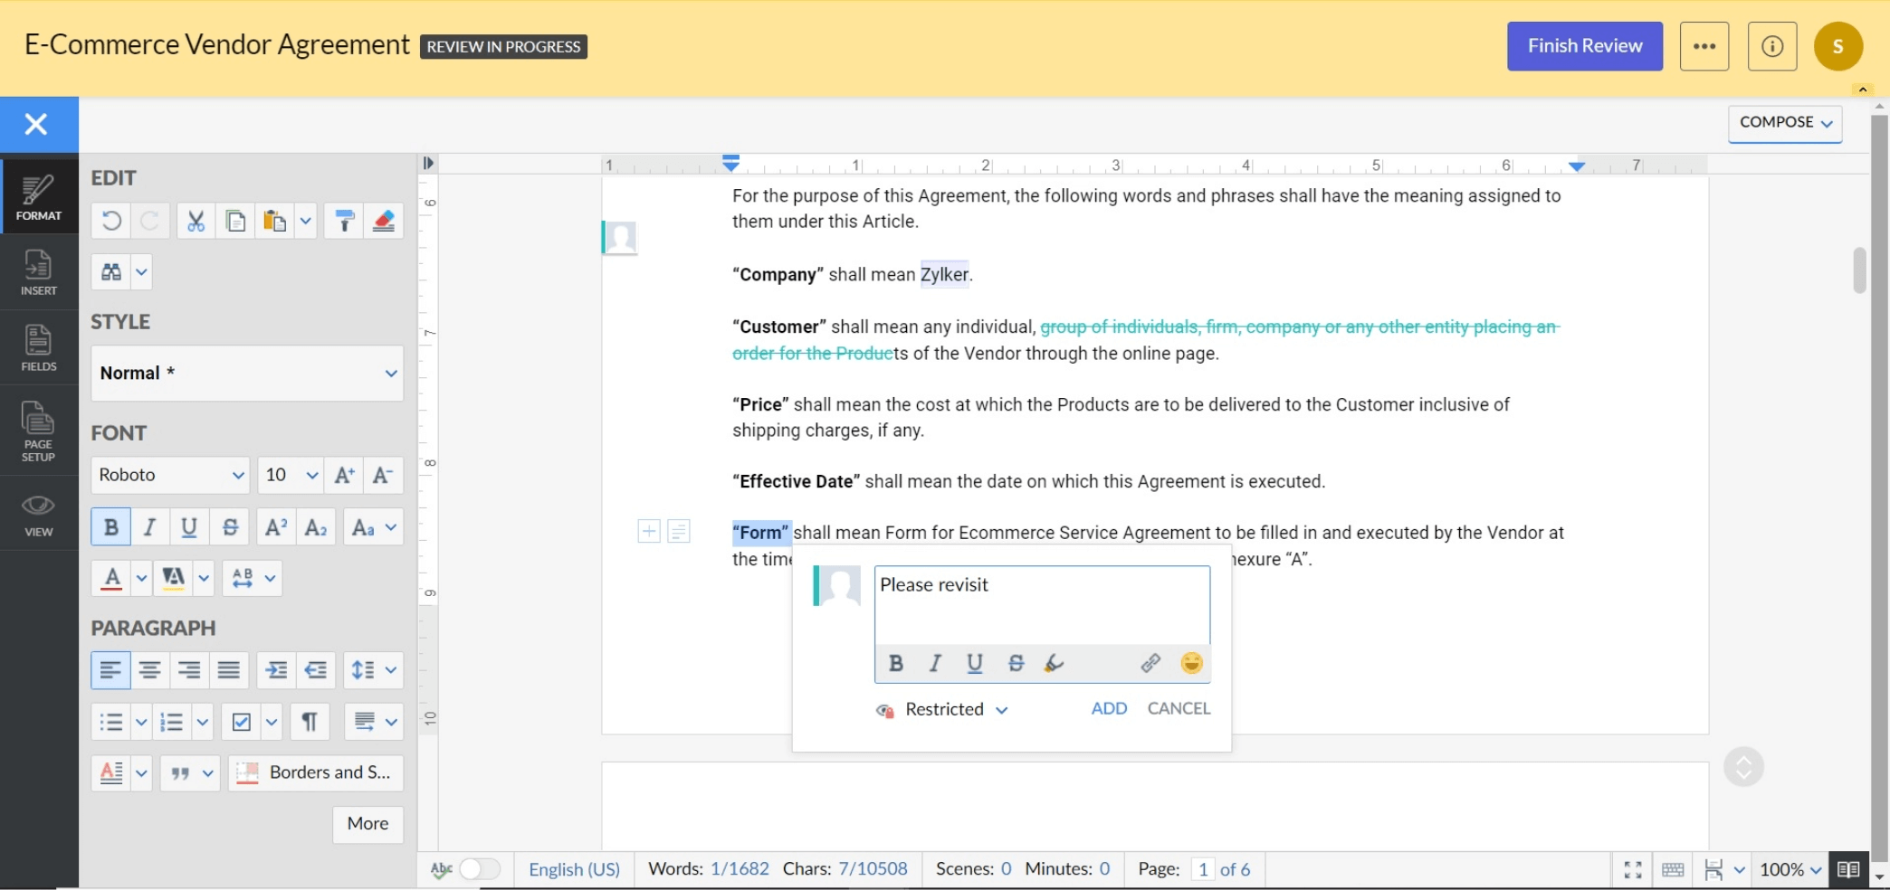Click ADD to post the comment
Viewport: 1890px width, 890px height.
1109,709
